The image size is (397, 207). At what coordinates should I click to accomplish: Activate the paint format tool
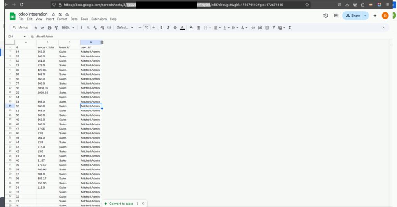56,28
